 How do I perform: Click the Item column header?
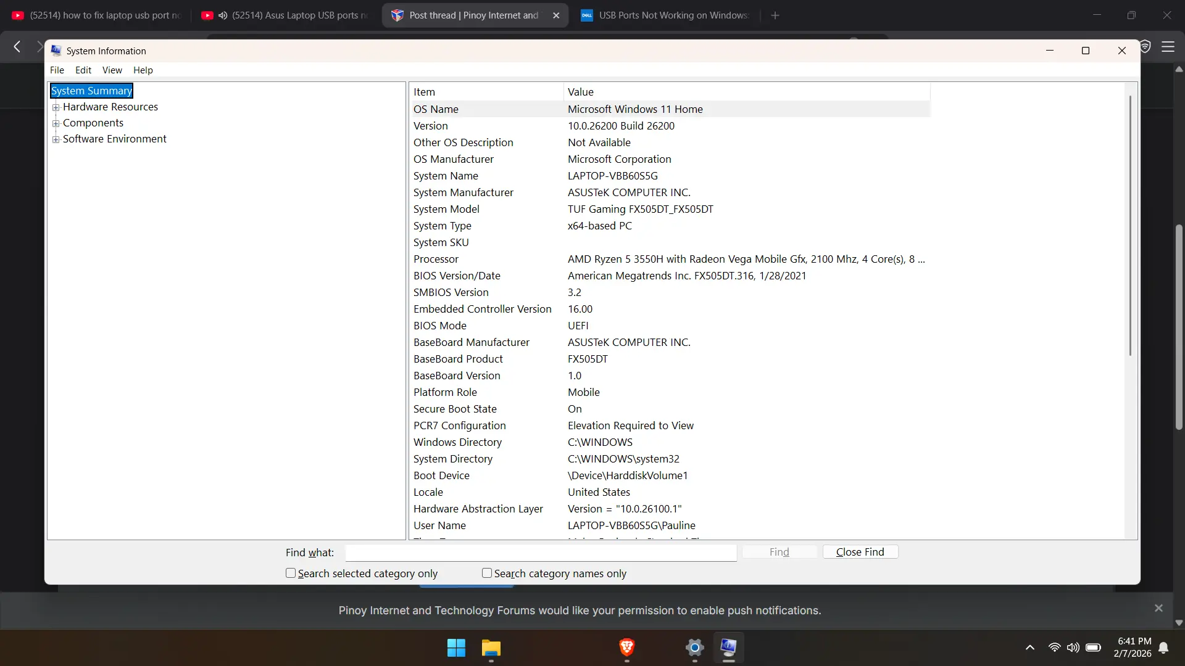click(486, 92)
